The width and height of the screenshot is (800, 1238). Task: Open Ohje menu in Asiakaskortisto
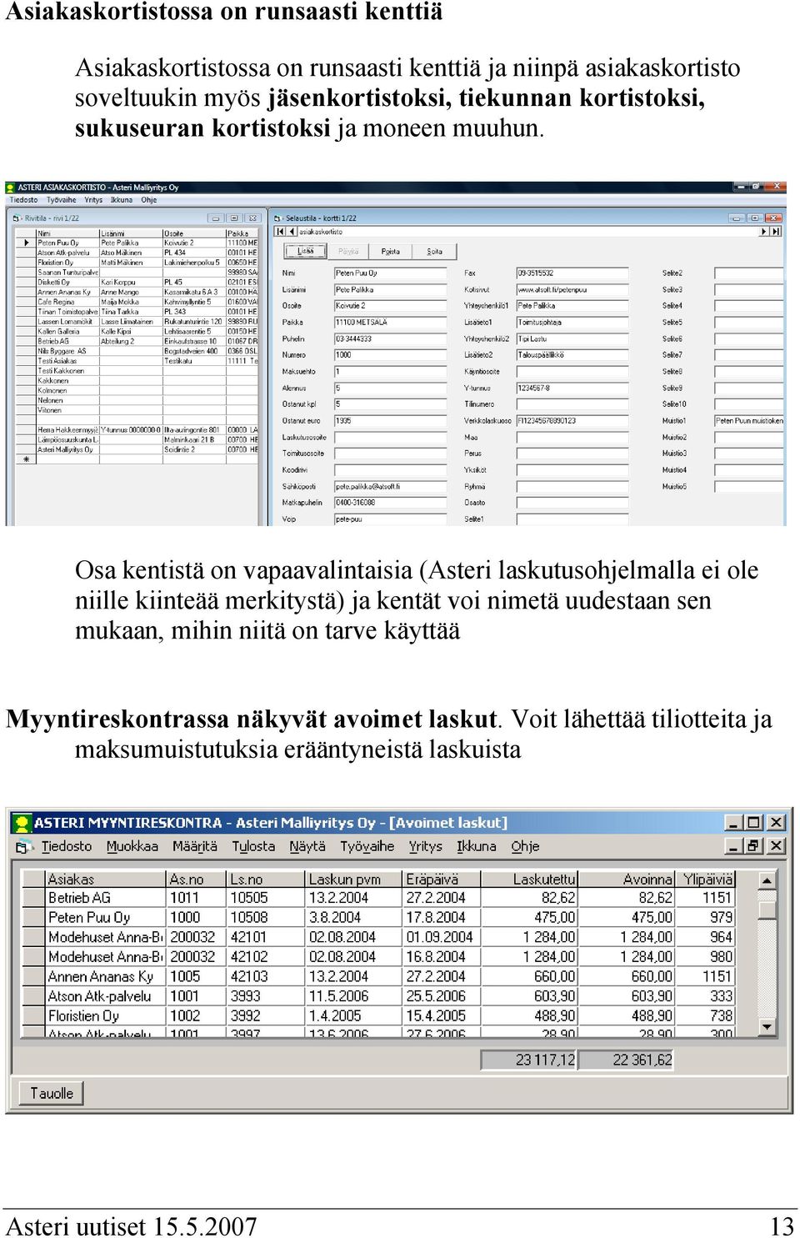(x=149, y=200)
